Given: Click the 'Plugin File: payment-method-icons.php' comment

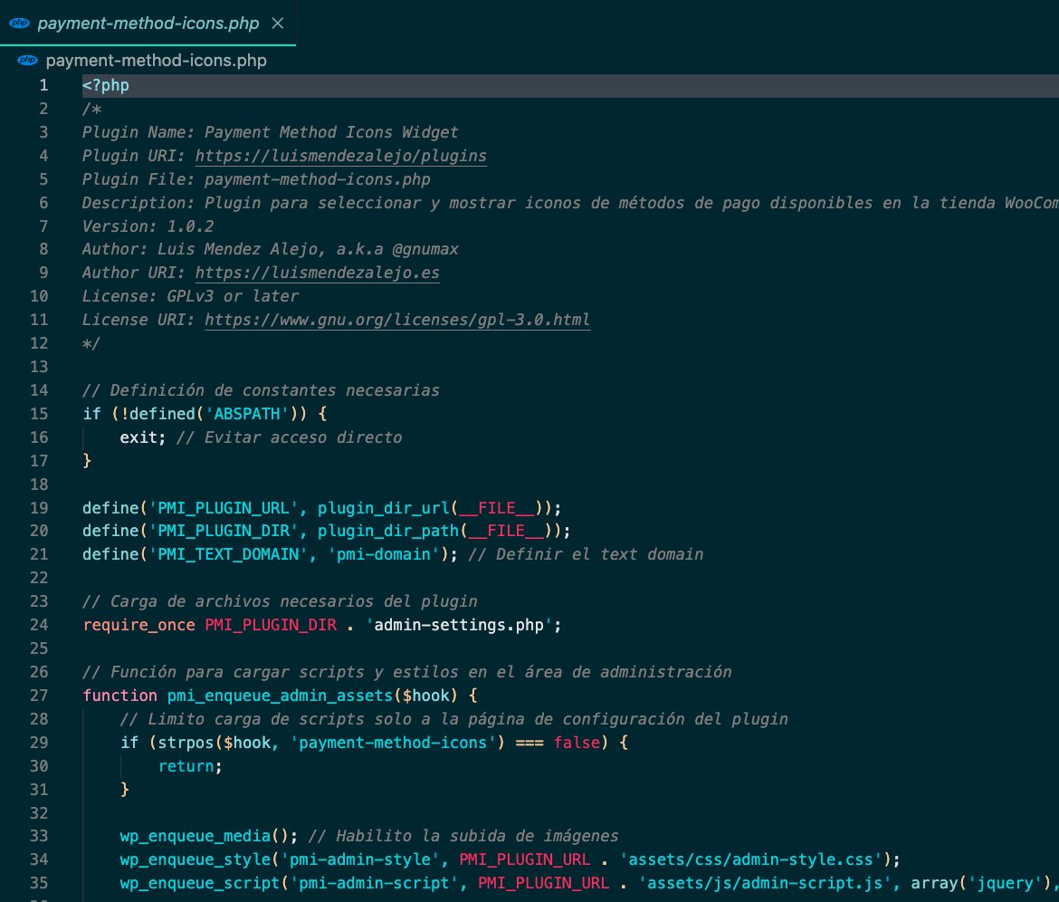Looking at the screenshot, I should click(x=256, y=179).
